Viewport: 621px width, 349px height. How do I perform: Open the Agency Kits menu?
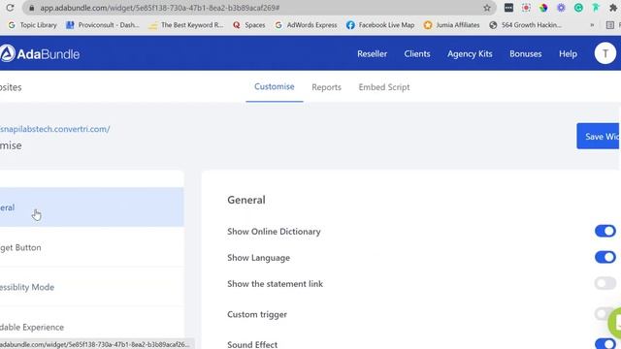(x=470, y=54)
